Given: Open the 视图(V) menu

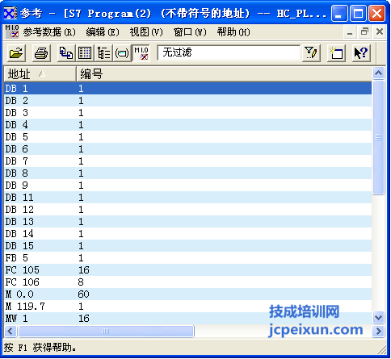Looking at the screenshot, I should pyautogui.click(x=146, y=32).
